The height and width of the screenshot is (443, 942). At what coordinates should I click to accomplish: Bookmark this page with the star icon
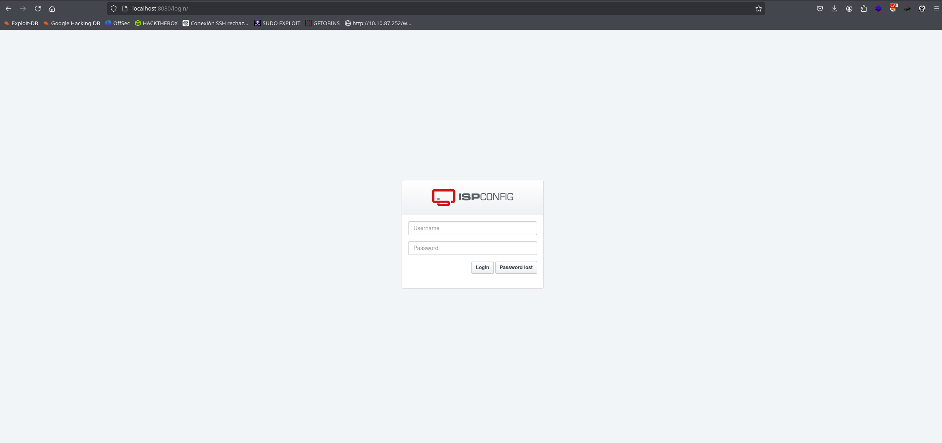(758, 9)
